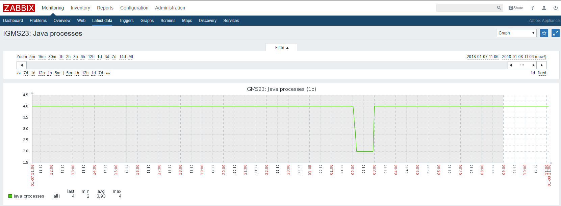
Task: Open the user profile icon
Action: coord(544,8)
